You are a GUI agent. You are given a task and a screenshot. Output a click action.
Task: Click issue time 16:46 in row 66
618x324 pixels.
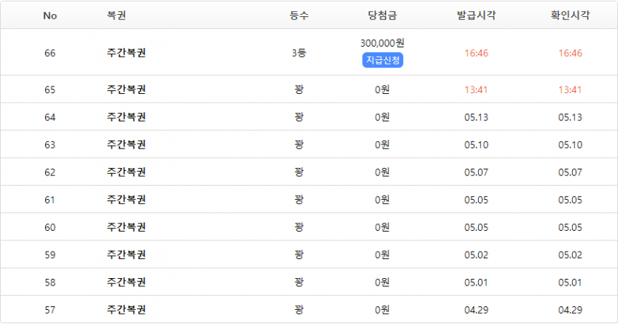pyautogui.click(x=476, y=53)
